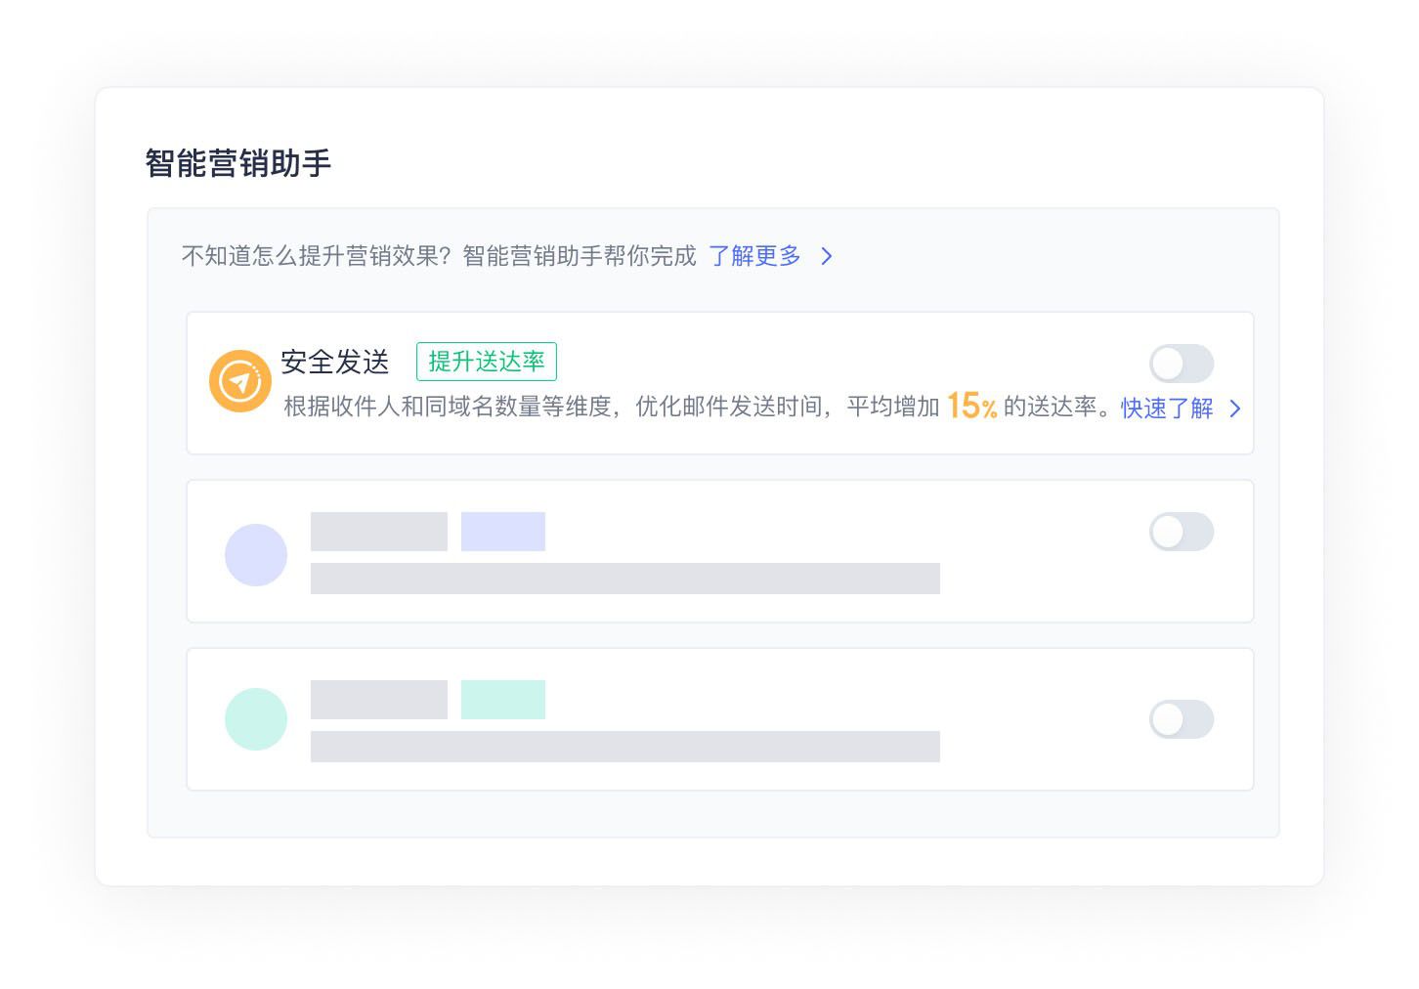
Task: Click the orange paper plane icon for 安全发送
Action: pos(239,381)
